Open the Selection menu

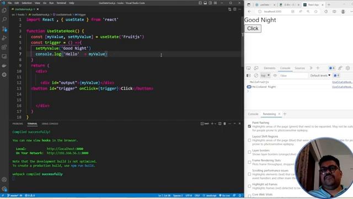point(26,3)
